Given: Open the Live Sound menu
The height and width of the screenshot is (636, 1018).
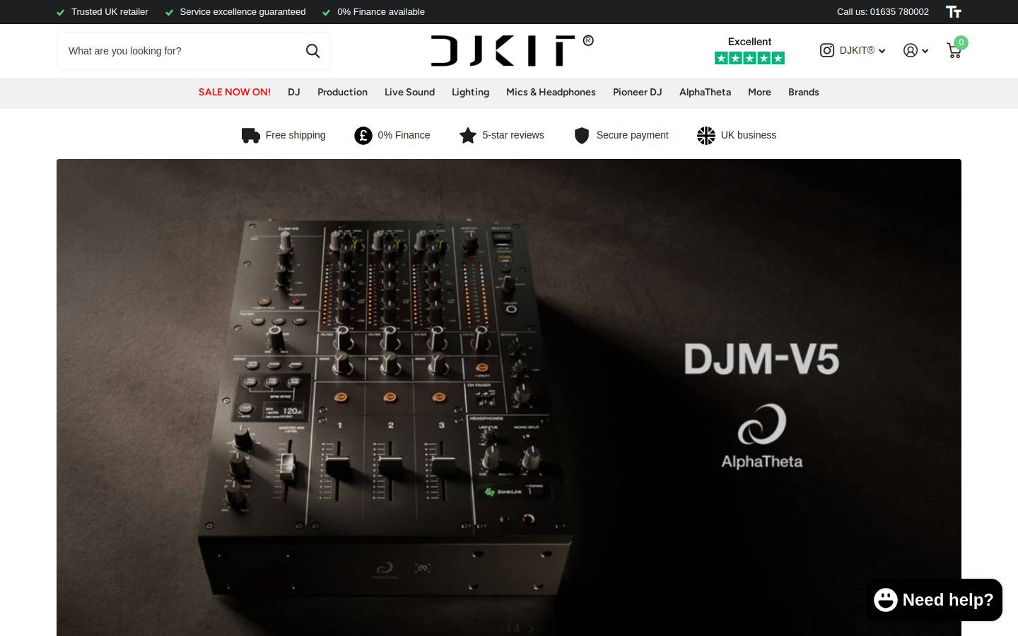Looking at the screenshot, I should [409, 92].
